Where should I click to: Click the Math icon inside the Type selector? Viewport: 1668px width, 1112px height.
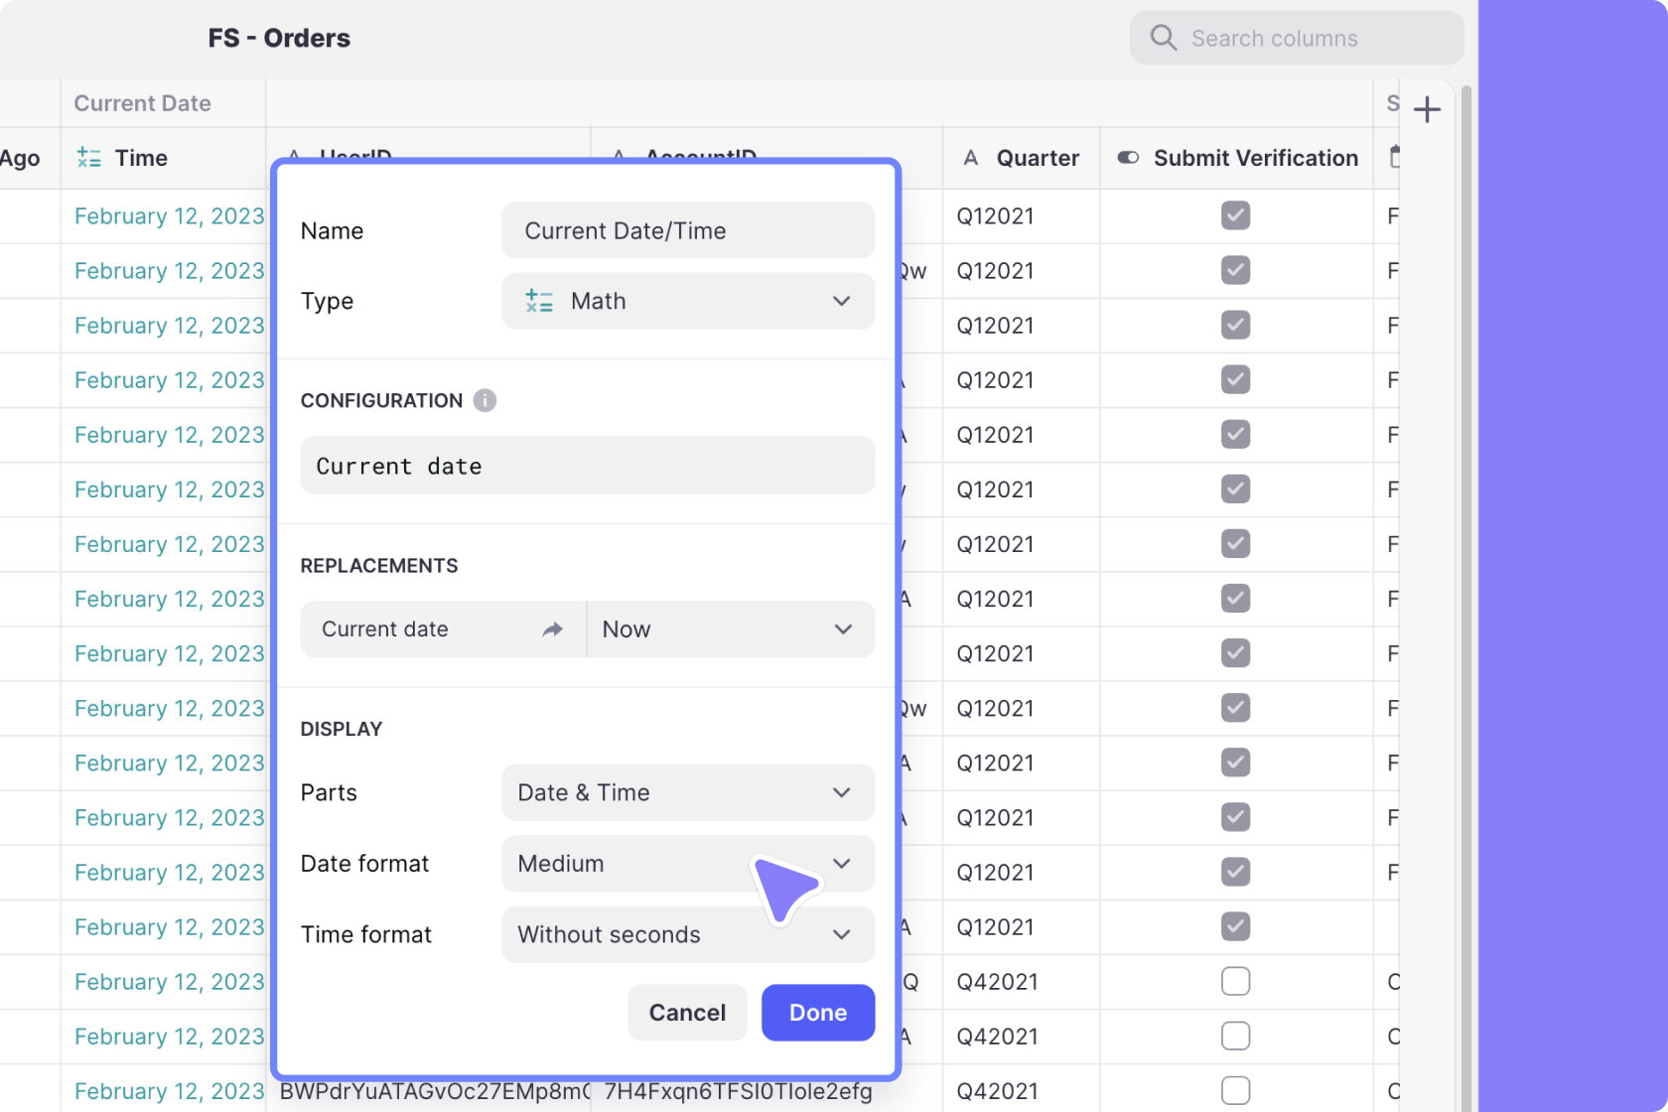point(539,301)
